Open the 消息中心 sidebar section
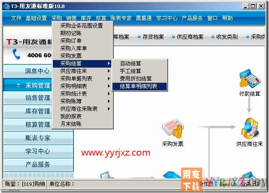269x193 pixels. click(28, 71)
